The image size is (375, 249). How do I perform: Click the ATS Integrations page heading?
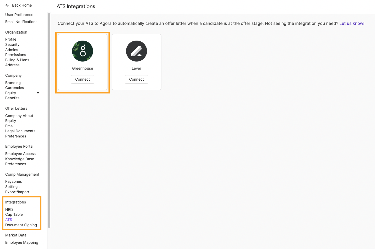coord(76,6)
